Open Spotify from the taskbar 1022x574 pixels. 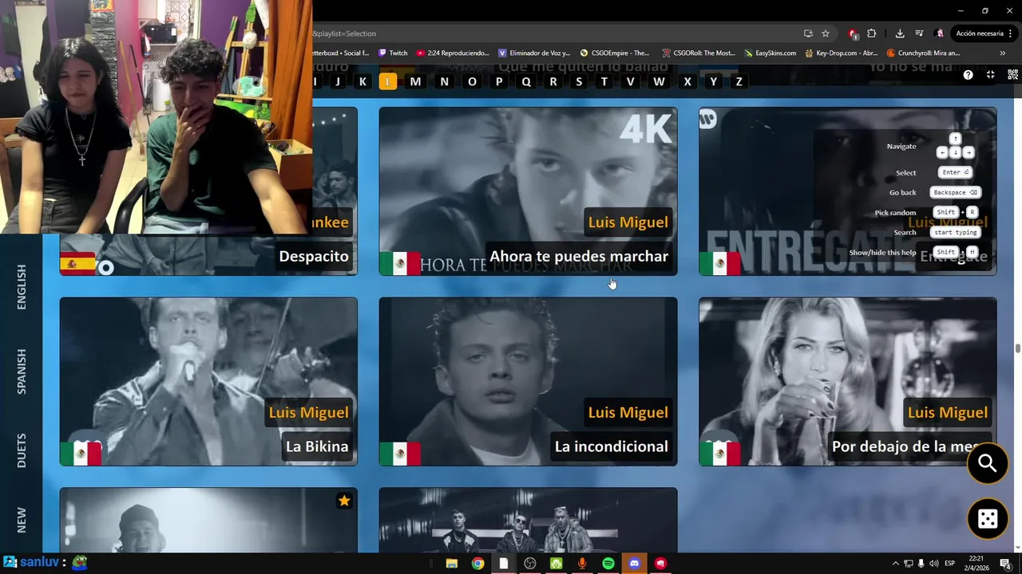[608, 564]
